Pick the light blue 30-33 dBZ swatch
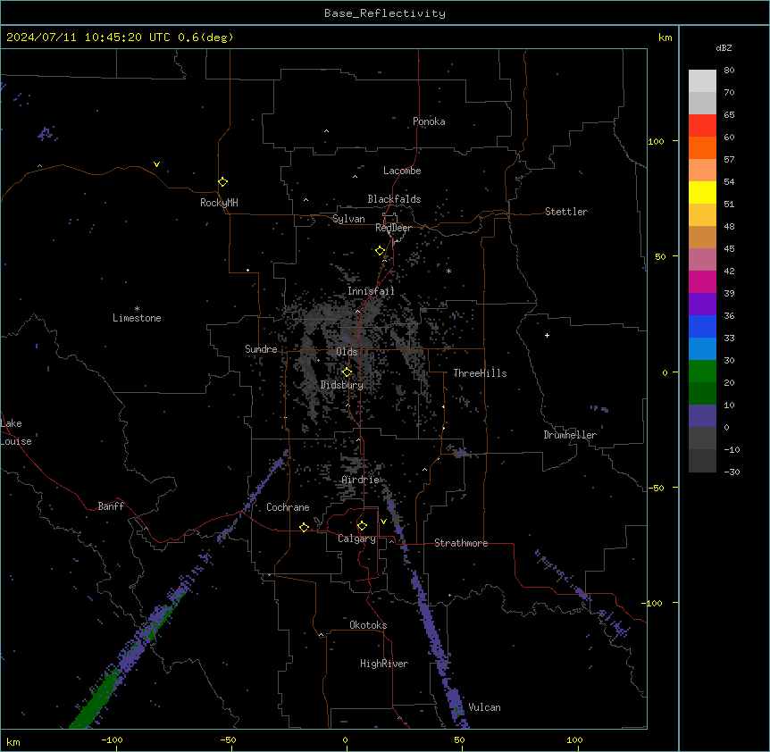The height and width of the screenshot is (752, 770). pos(702,349)
